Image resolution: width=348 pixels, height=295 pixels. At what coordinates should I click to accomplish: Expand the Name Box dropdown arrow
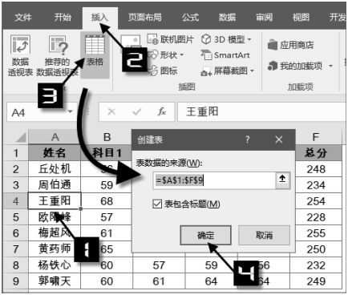[x=71, y=111]
